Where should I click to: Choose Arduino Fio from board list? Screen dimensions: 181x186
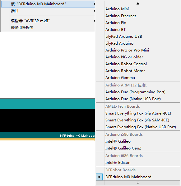[x=138, y=23]
